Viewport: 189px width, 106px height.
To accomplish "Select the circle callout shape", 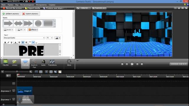I will (x=38, y=23).
